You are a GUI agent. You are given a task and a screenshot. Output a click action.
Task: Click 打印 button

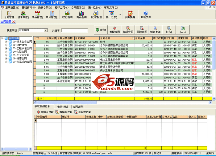click(x=169, y=30)
